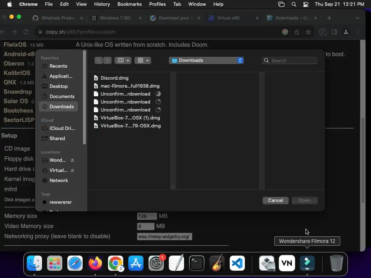Open the Bookmarks menu

click(x=129, y=4)
